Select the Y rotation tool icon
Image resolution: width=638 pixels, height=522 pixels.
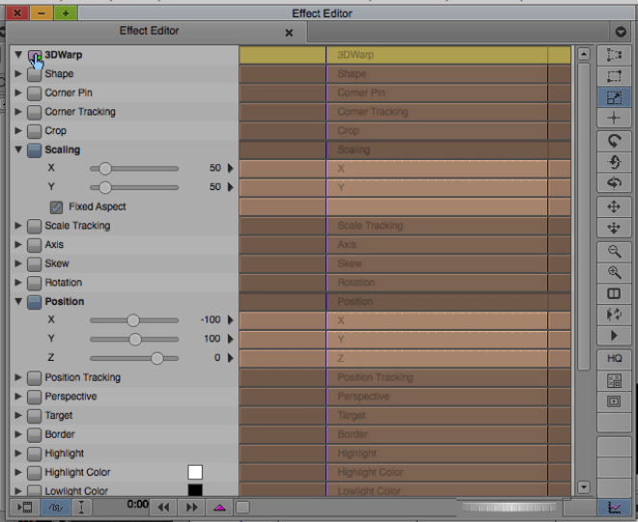(x=614, y=162)
